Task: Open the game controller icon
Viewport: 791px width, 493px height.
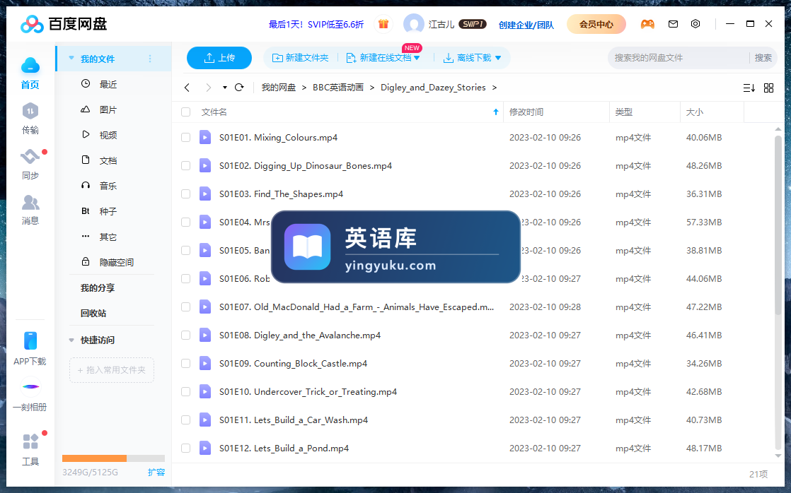Action: 647,24
